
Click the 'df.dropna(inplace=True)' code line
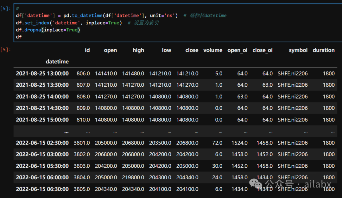[x=48, y=30]
